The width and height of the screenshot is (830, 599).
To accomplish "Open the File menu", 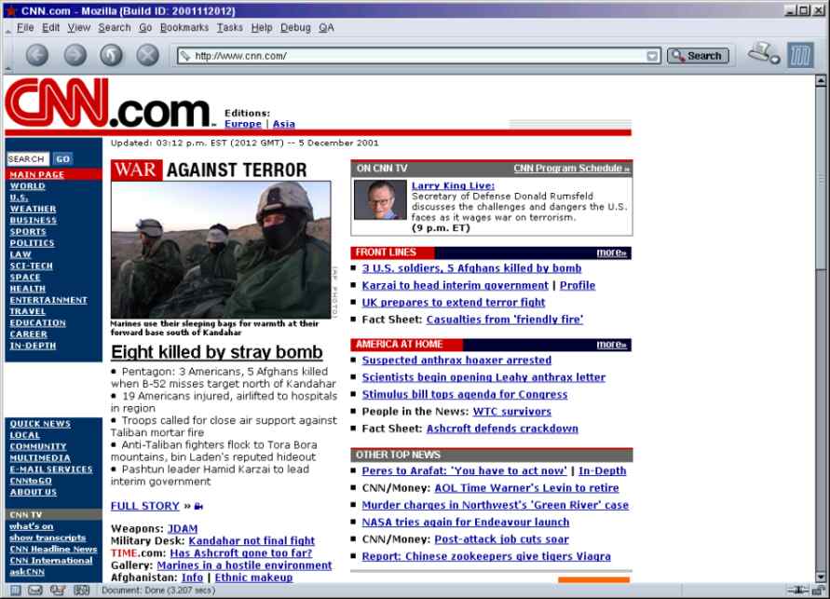I will [25, 28].
